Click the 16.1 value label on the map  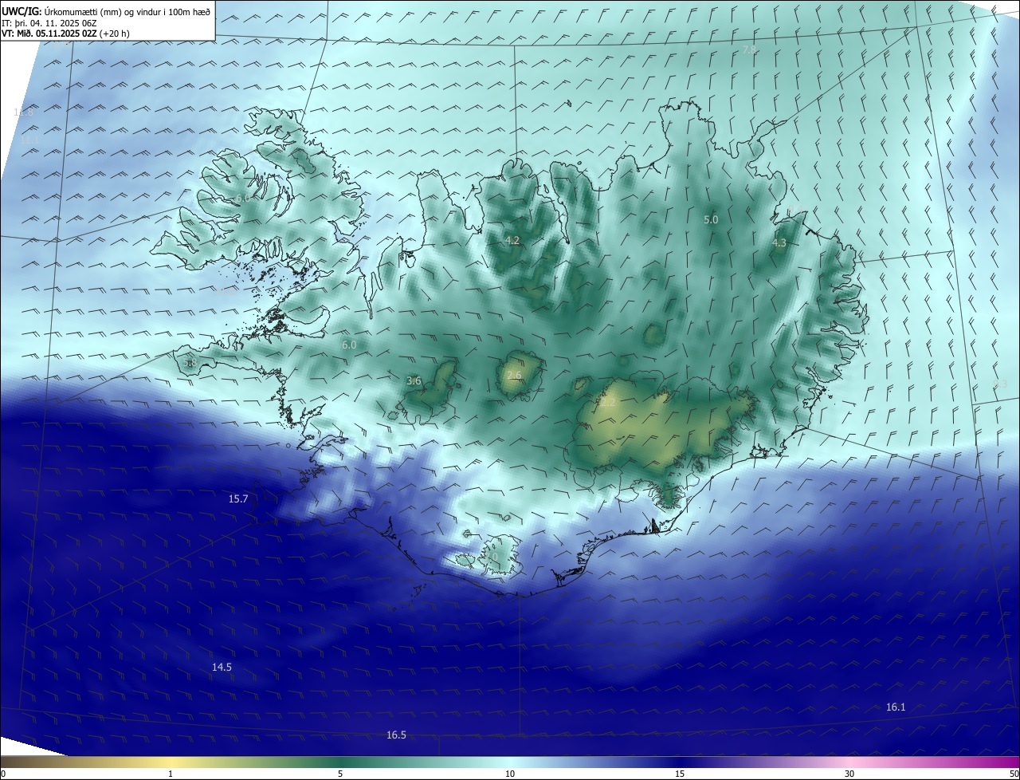click(896, 707)
